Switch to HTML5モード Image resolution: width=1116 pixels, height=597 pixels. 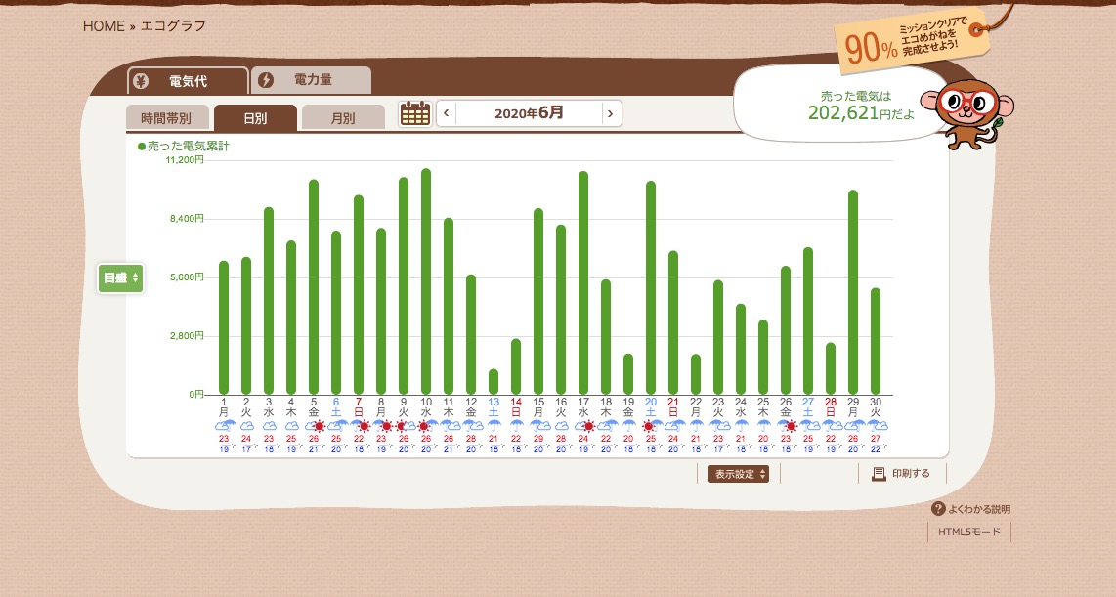tap(969, 532)
